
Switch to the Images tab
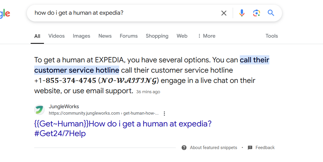[81, 36]
